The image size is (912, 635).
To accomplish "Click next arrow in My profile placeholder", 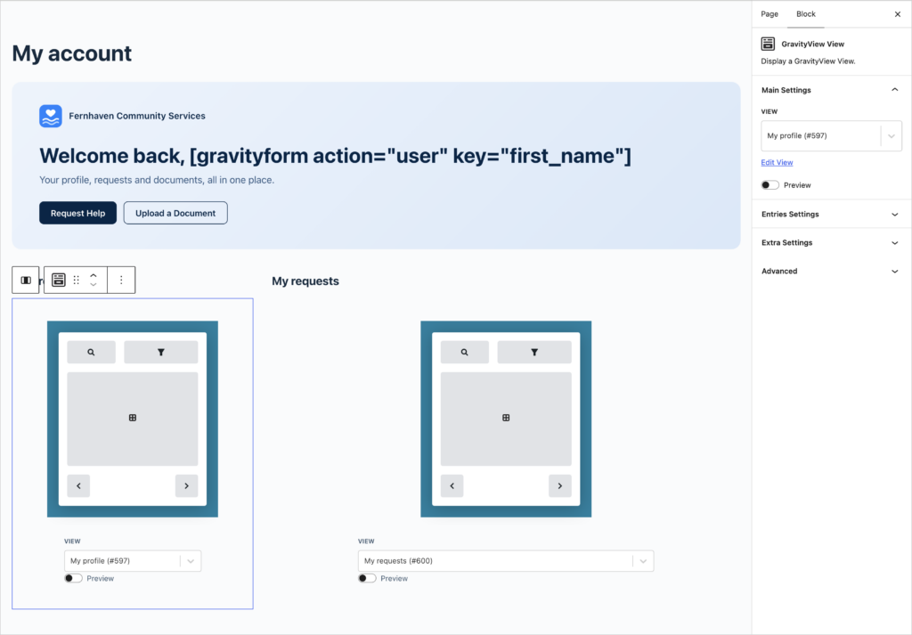I will pos(187,486).
